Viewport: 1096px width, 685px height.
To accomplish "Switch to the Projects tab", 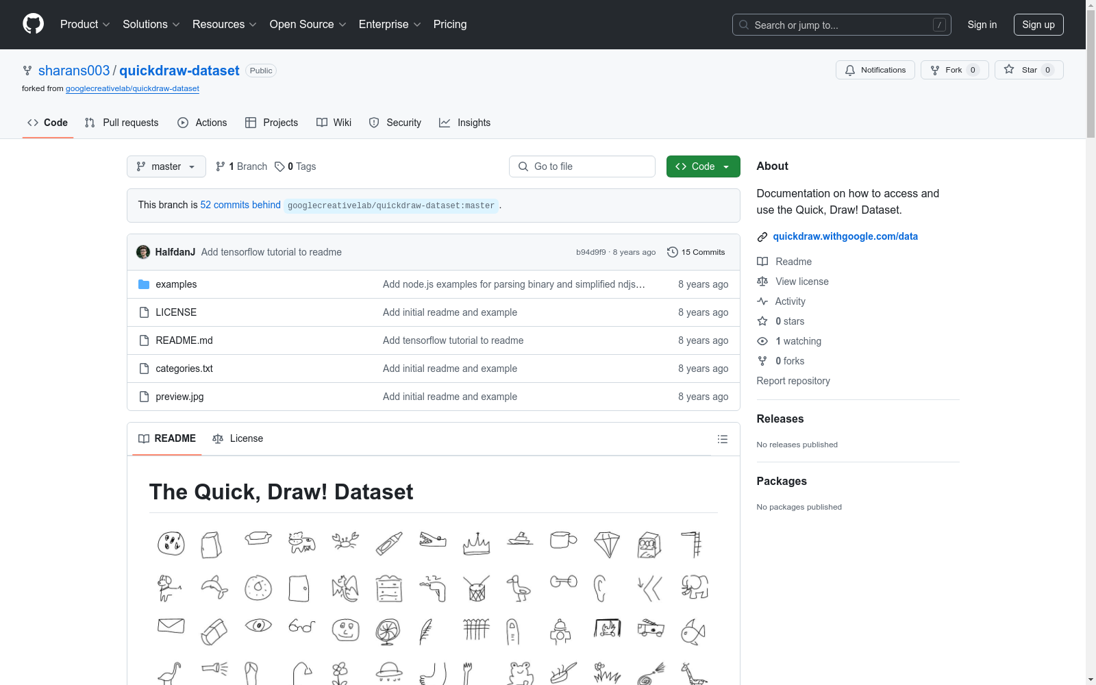I will (272, 123).
